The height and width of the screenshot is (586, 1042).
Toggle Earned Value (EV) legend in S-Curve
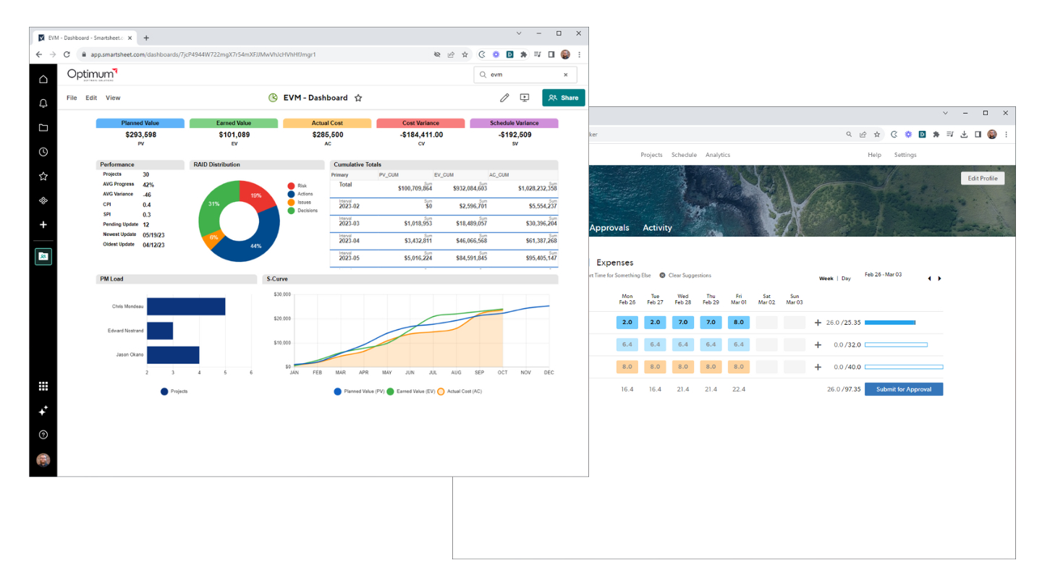tap(415, 391)
